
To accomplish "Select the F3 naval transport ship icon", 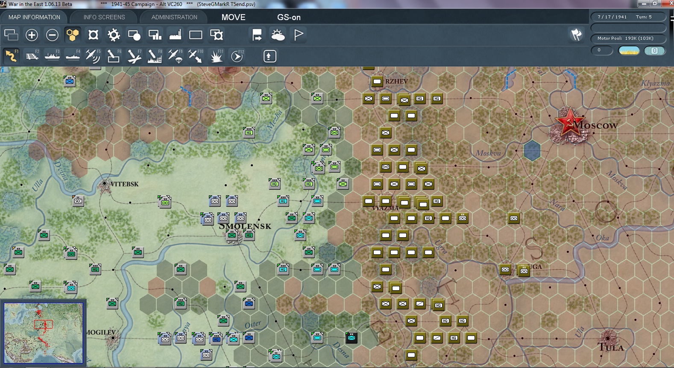I will click(x=52, y=56).
